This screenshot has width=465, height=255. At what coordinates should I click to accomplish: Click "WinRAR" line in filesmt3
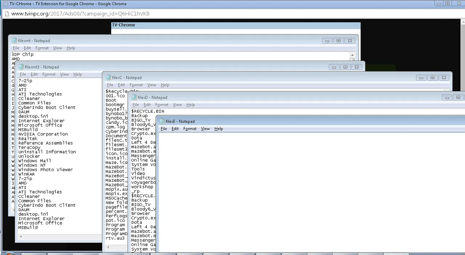tap(27, 174)
